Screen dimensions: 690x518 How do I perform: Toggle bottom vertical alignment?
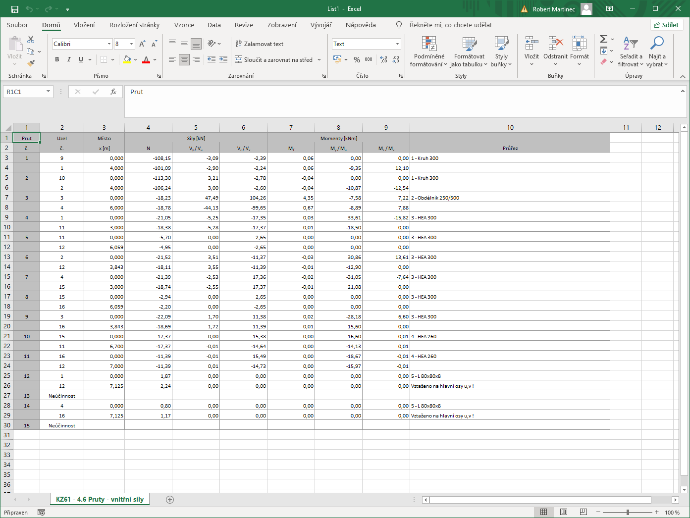point(196,44)
